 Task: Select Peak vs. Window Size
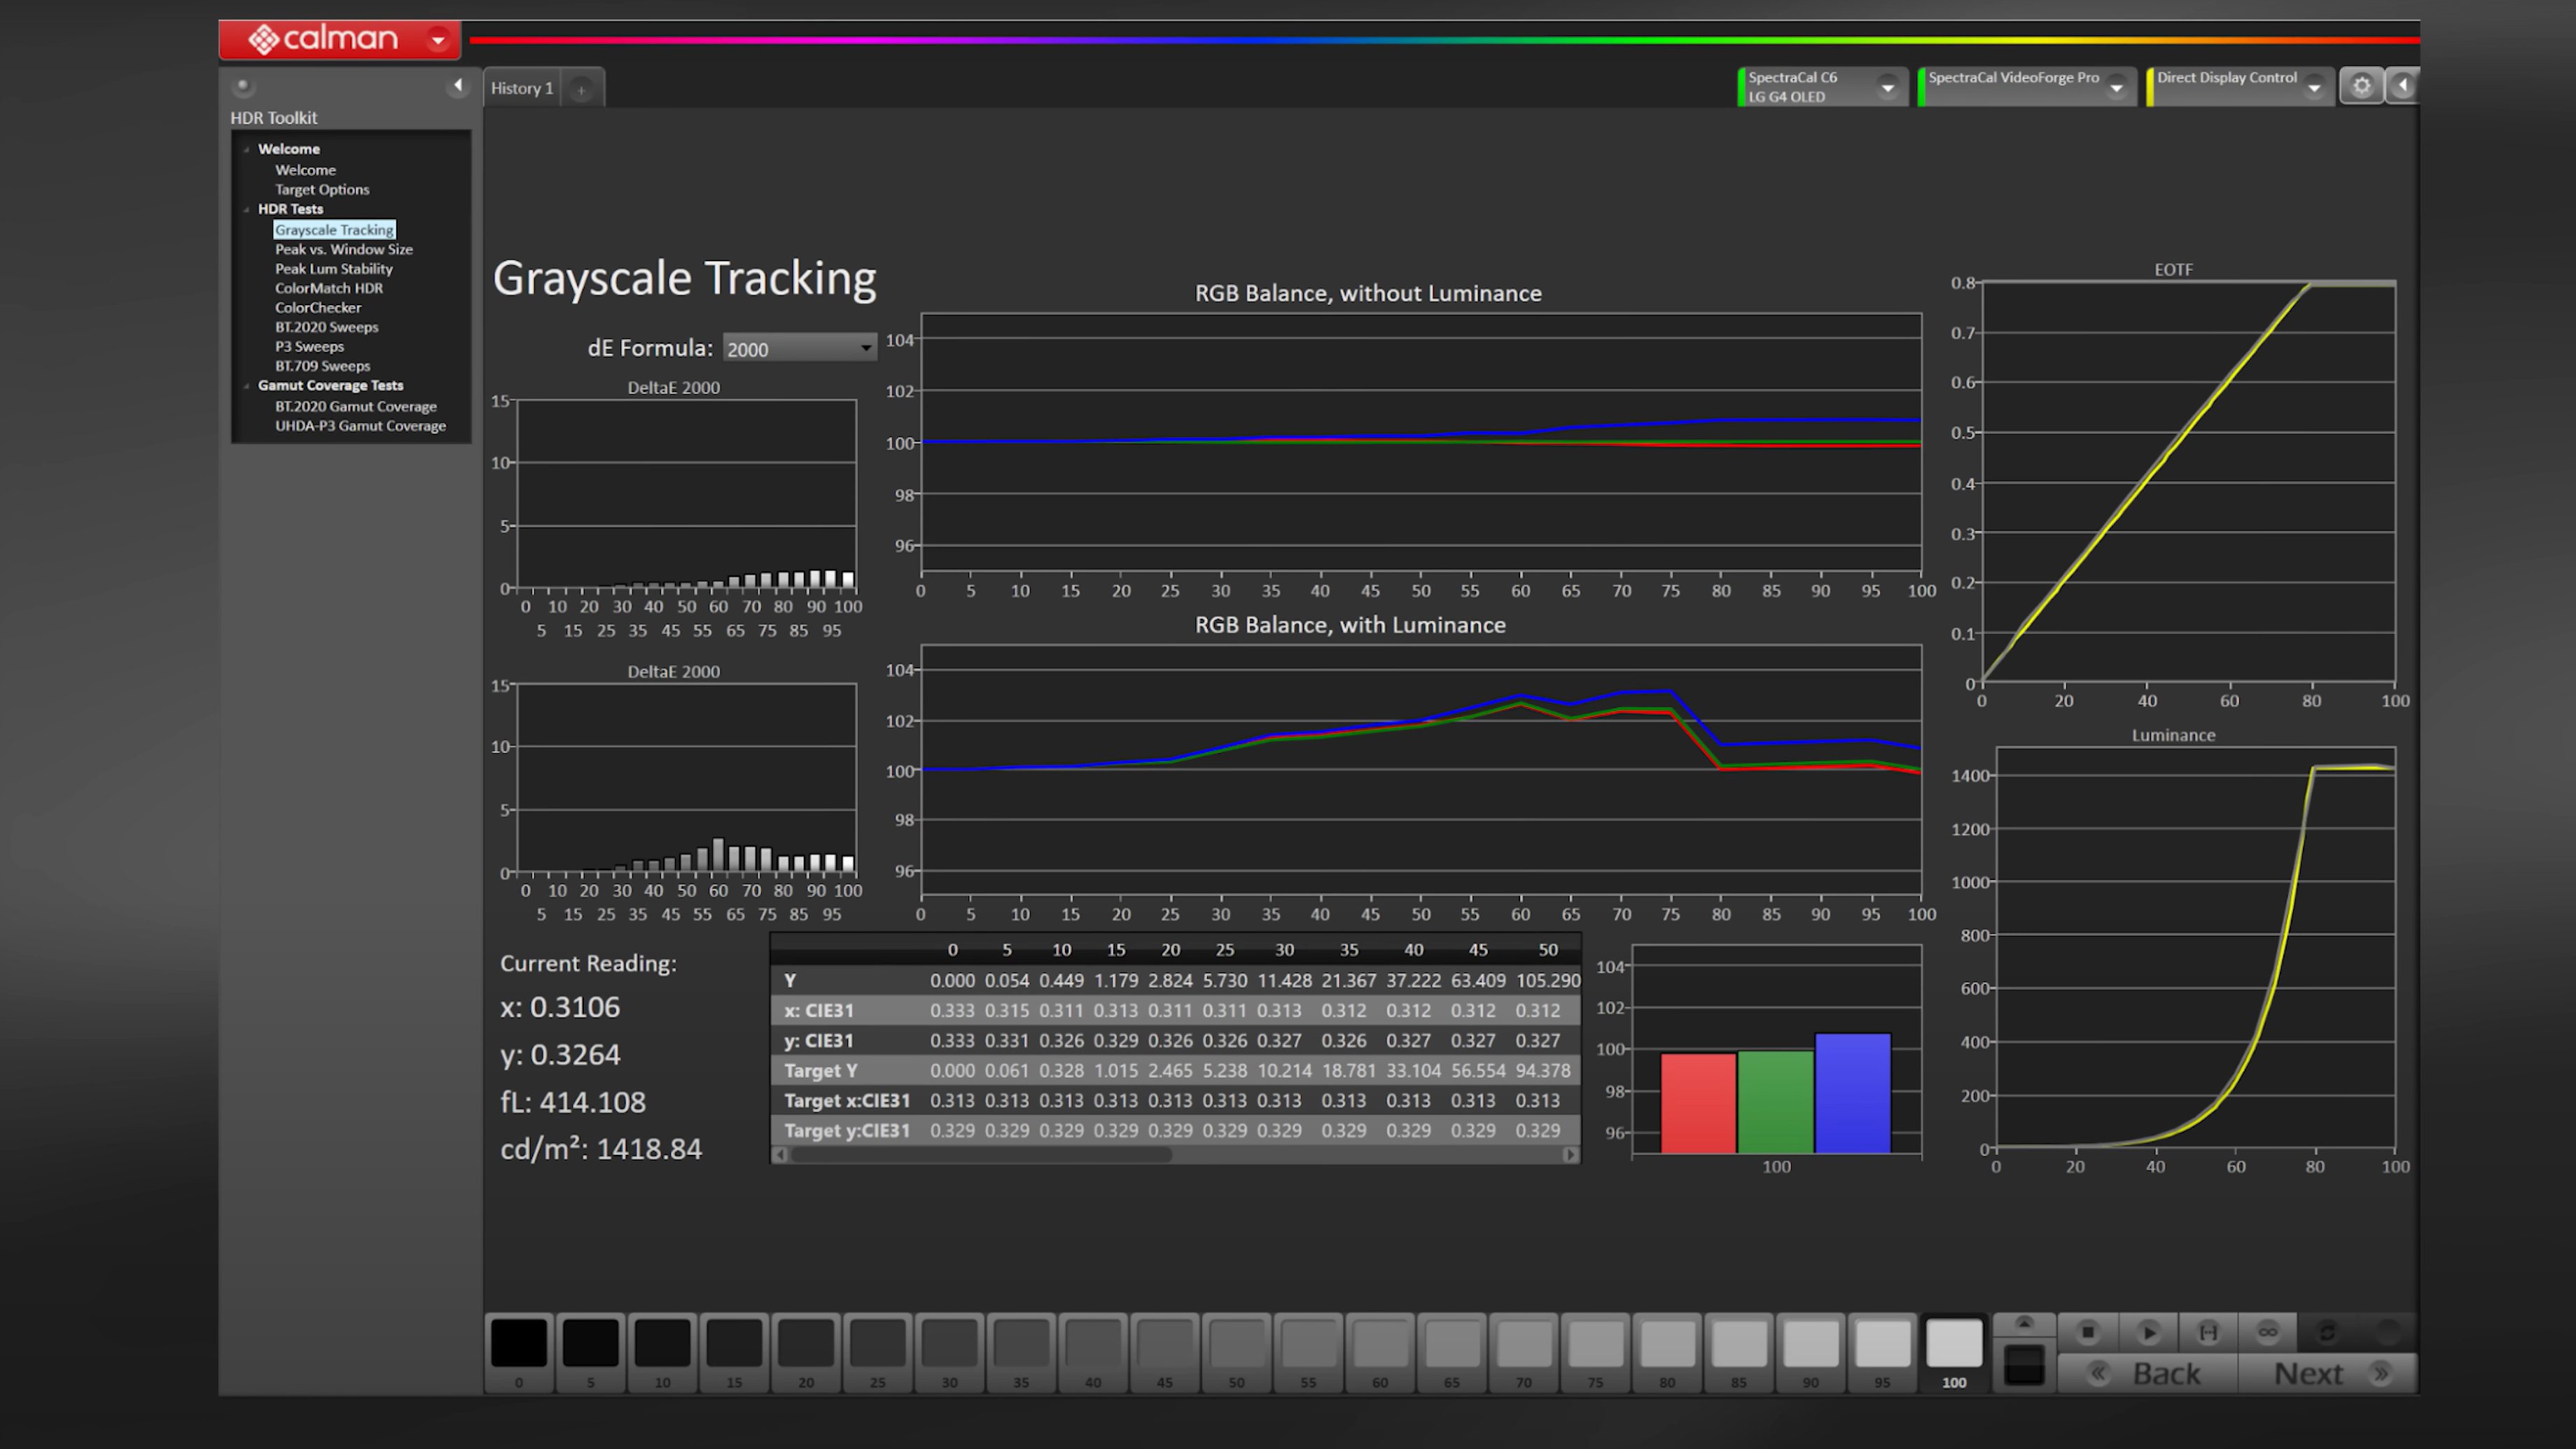coord(344,249)
